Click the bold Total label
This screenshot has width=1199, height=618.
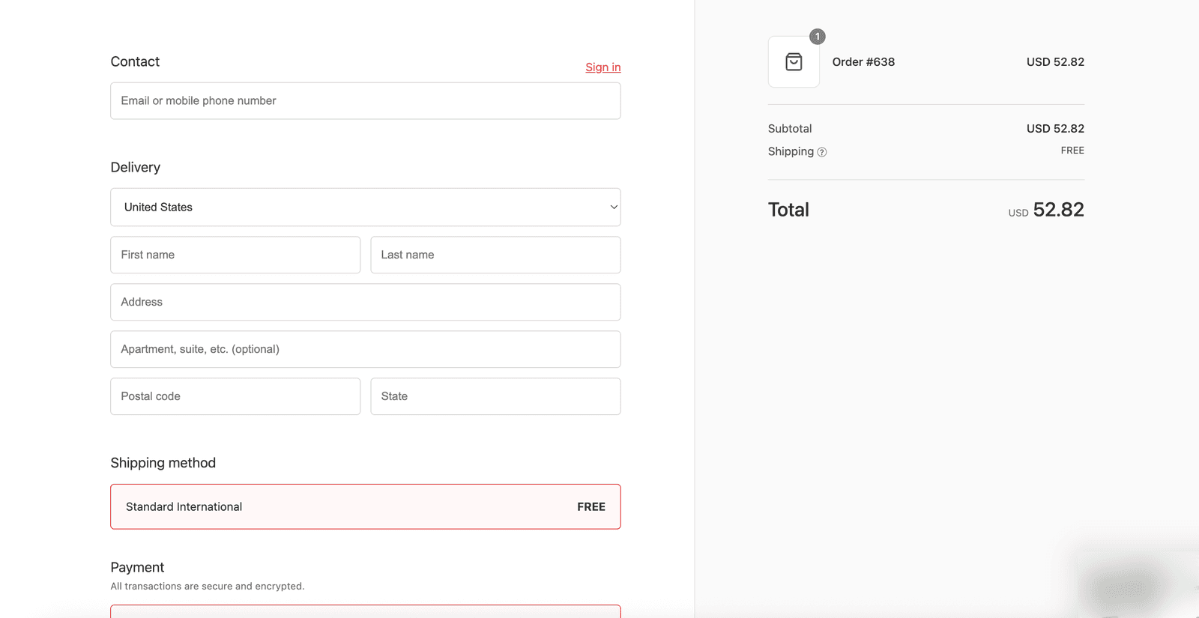(788, 210)
